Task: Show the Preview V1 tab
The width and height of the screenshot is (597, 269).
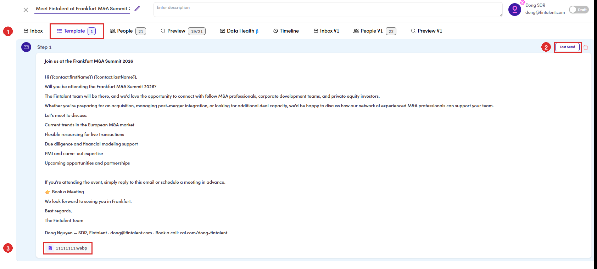Action: (x=426, y=31)
